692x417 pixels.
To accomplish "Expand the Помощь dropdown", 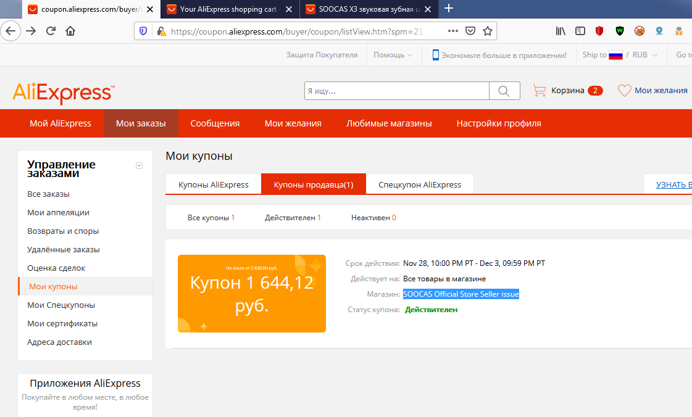I will [x=393, y=55].
